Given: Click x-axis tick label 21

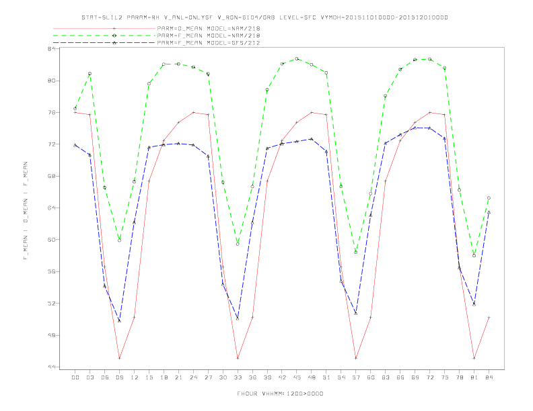Looking at the screenshot, I should tap(178, 377).
